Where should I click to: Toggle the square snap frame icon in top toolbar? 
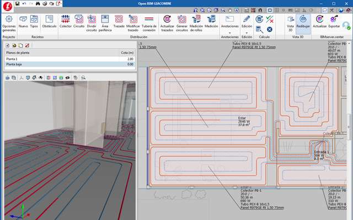[270, 10]
